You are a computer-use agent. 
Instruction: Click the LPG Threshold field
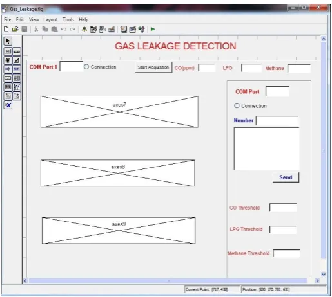tap(283, 230)
